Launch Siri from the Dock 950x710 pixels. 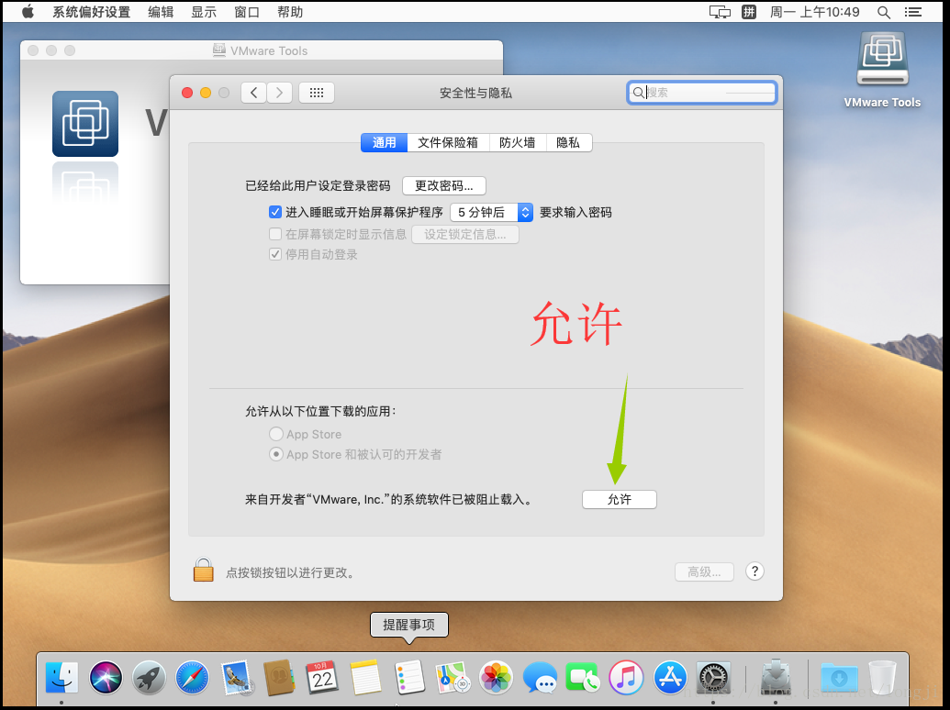[106, 677]
